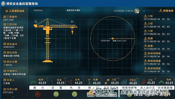Image resolution: width=175 pixels, height=99 pixels.
Task: Click the crane center dot in the radius circle
Action: [112, 38]
